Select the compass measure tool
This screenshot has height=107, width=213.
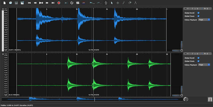coord(136,3)
